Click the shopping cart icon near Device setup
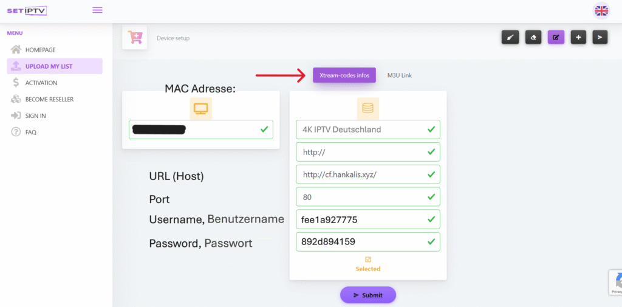622x307 pixels. click(x=135, y=38)
